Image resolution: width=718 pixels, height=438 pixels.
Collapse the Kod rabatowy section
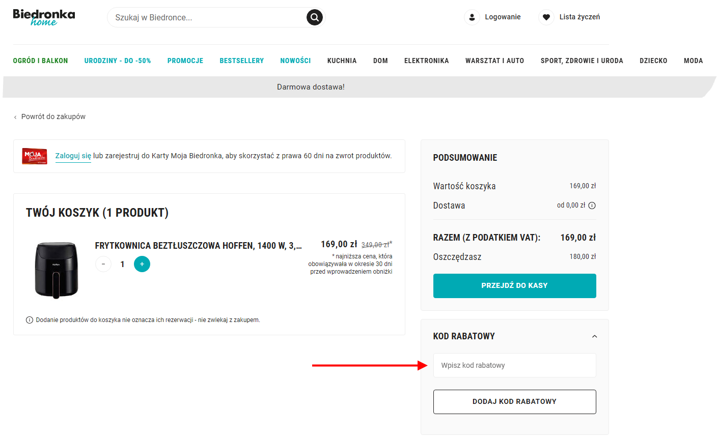click(594, 336)
